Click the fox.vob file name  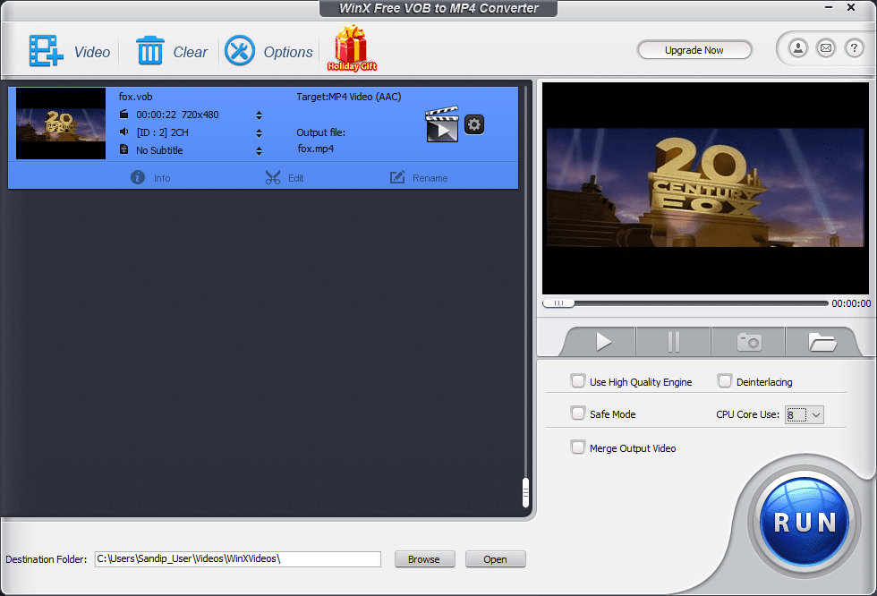point(135,97)
